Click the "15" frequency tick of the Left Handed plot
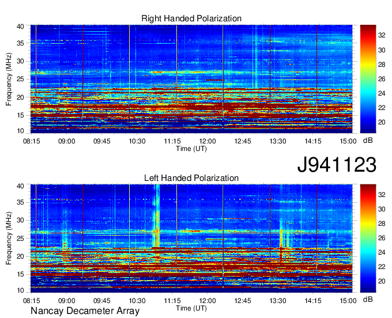392x318 pixels. coord(20,275)
